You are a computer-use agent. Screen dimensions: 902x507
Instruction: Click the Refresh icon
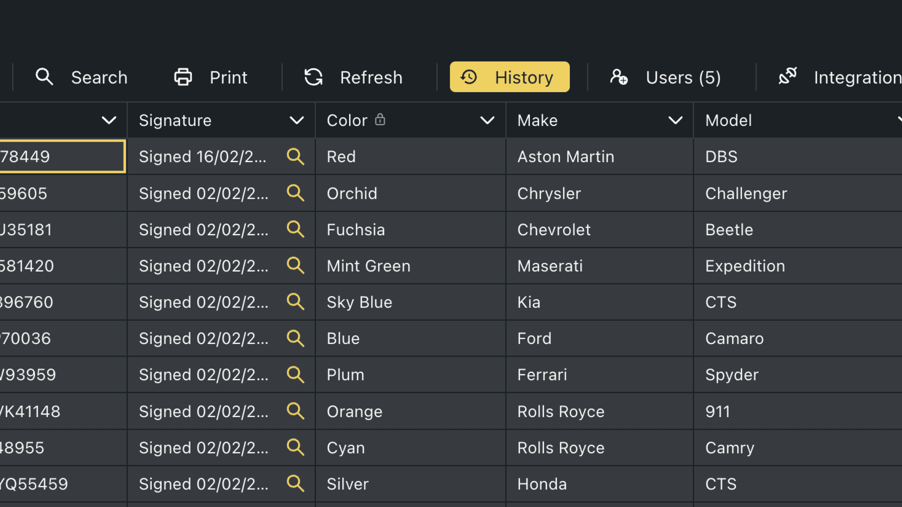pos(313,77)
